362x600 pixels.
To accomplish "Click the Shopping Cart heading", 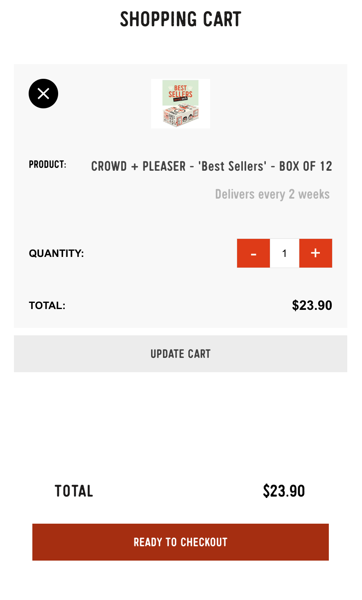I will pos(181,19).
